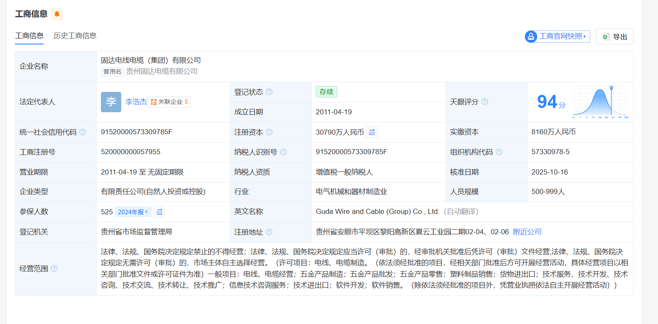Open the 附近公司 link
Viewport: 658px width, 324px height.
point(527,232)
